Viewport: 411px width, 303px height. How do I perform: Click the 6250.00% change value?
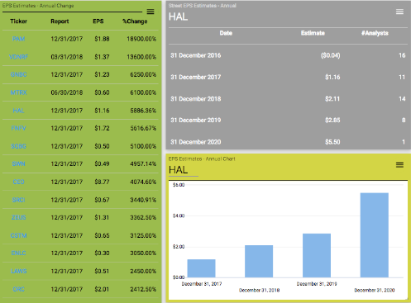[143, 74]
